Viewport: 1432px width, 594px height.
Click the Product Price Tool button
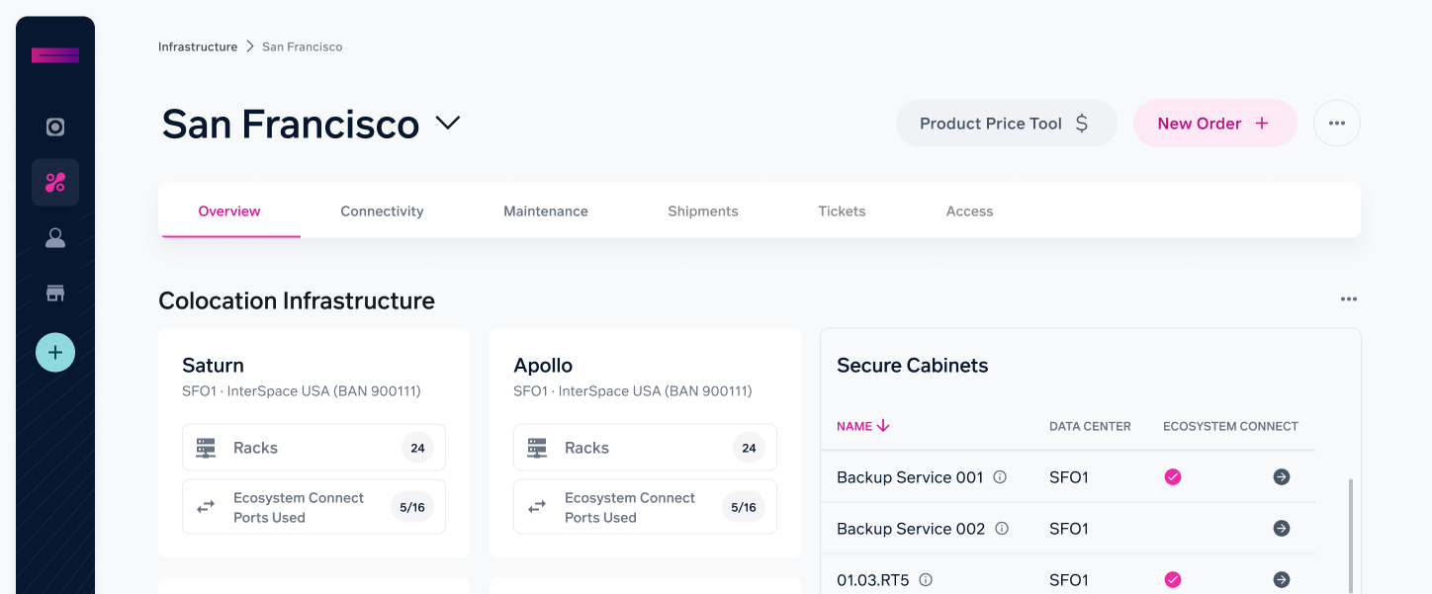pos(1007,124)
